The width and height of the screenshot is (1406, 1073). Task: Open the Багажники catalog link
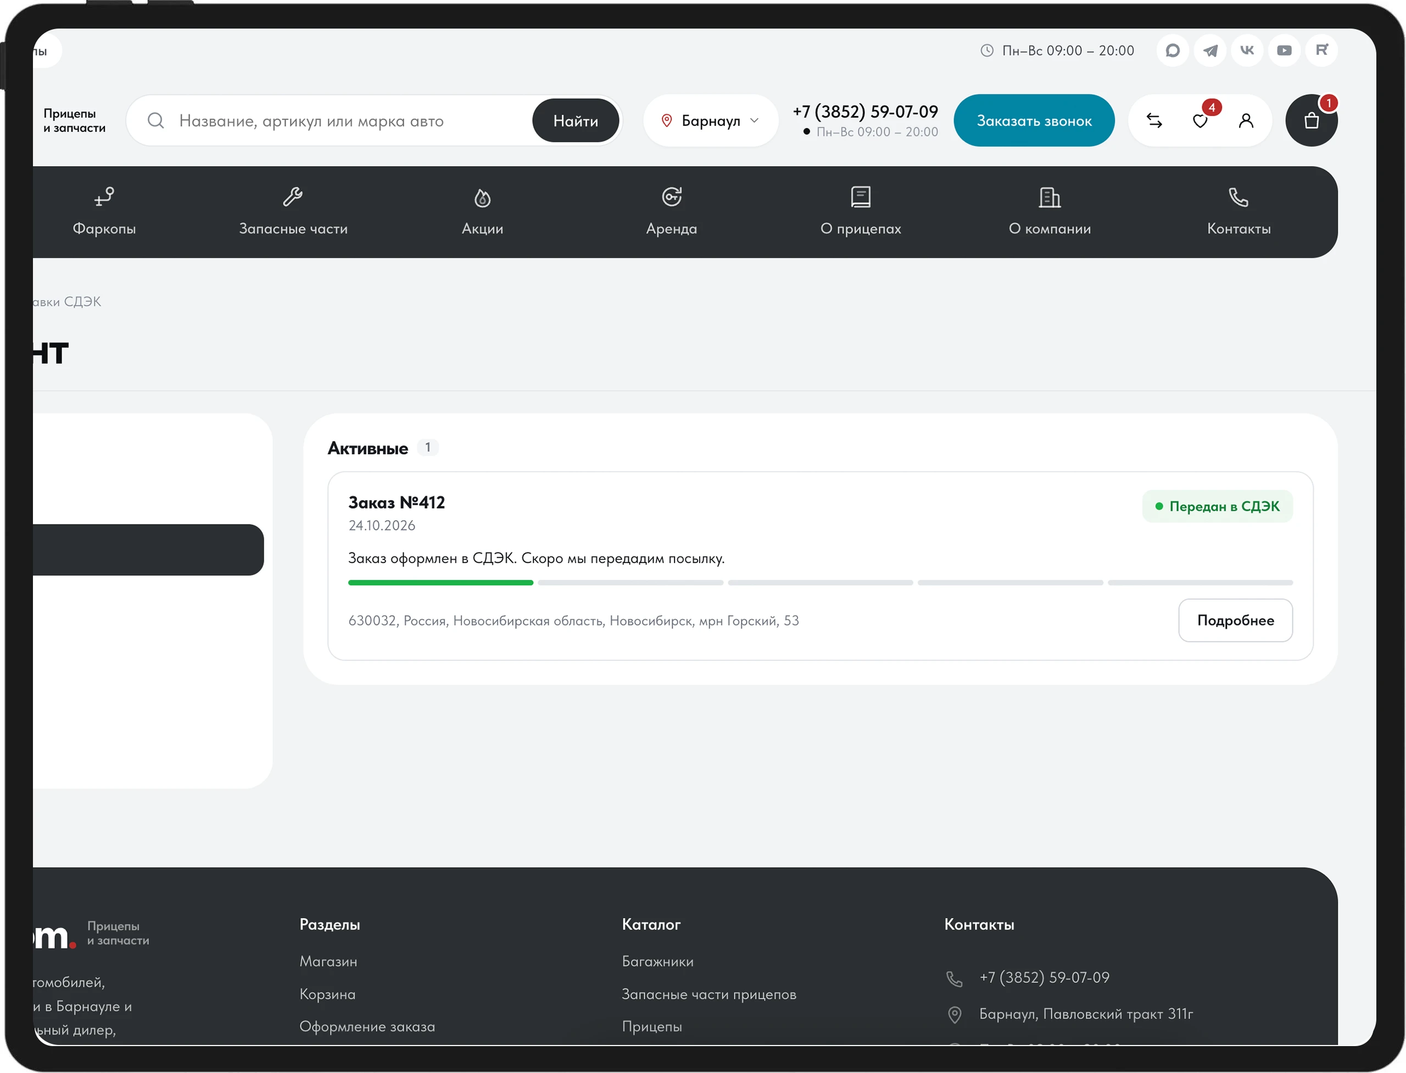tap(658, 961)
